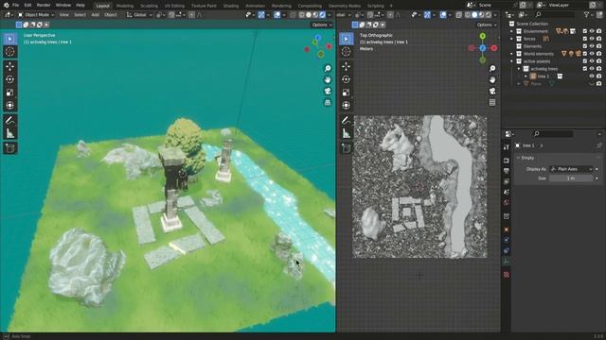Open the Scene properties tab
This screenshot has height=340, width=606.
click(x=507, y=192)
